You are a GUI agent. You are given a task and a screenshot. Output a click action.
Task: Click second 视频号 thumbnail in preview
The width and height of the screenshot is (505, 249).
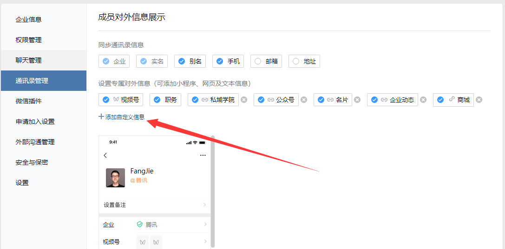(x=156, y=242)
